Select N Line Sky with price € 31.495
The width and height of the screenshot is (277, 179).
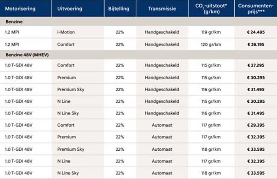tap(68, 113)
